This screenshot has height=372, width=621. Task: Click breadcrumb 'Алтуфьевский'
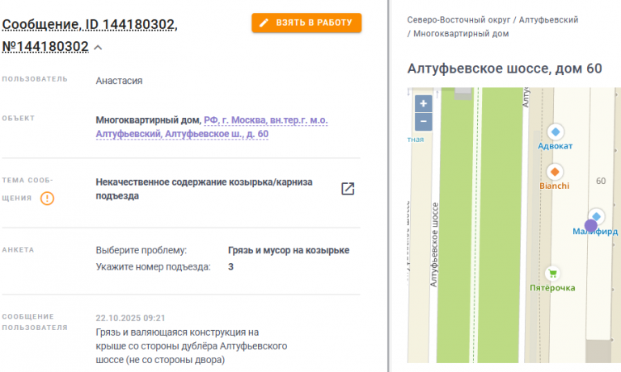click(x=548, y=19)
